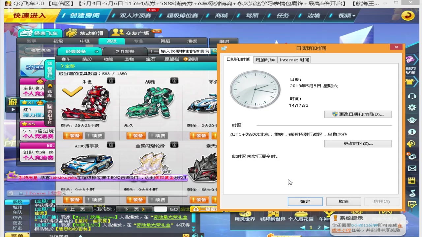Image resolution: width=422 pixels, height=237 pixels.
Task: Click the item search input field
Action: [185, 51]
